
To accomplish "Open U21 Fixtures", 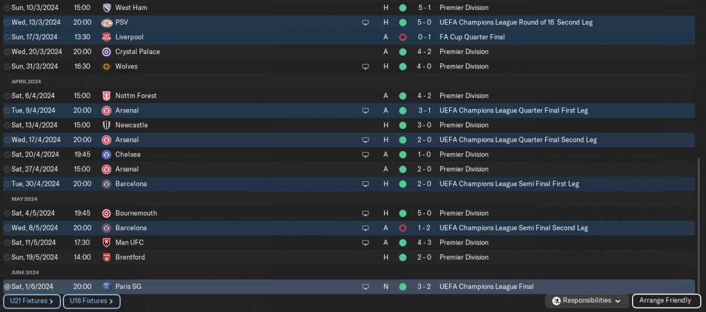I will tap(32, 301).
